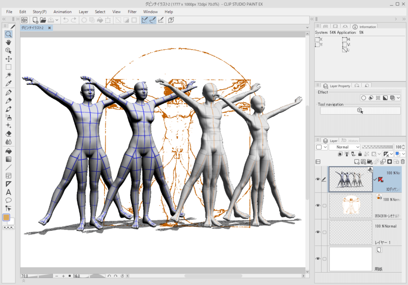Select the Fill bucket tool

tap(8, 151)
